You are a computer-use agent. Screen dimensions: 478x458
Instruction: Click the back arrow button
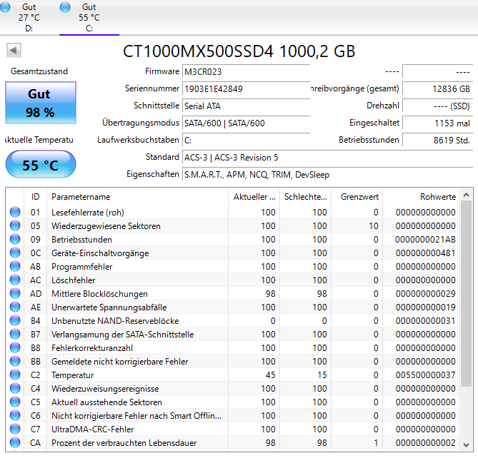[14, 50]
